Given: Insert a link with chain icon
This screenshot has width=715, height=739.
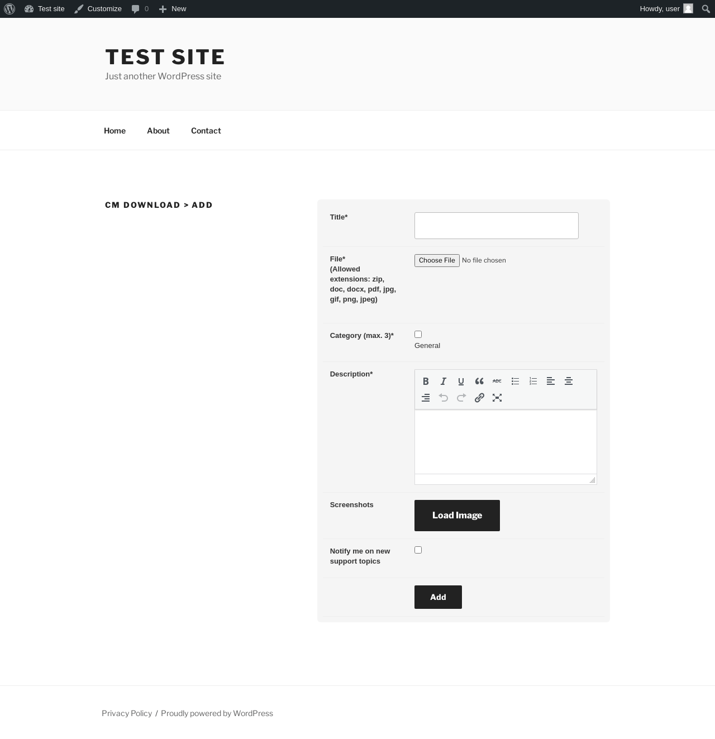Looking at the screenshot, I should tap(479, 398).
